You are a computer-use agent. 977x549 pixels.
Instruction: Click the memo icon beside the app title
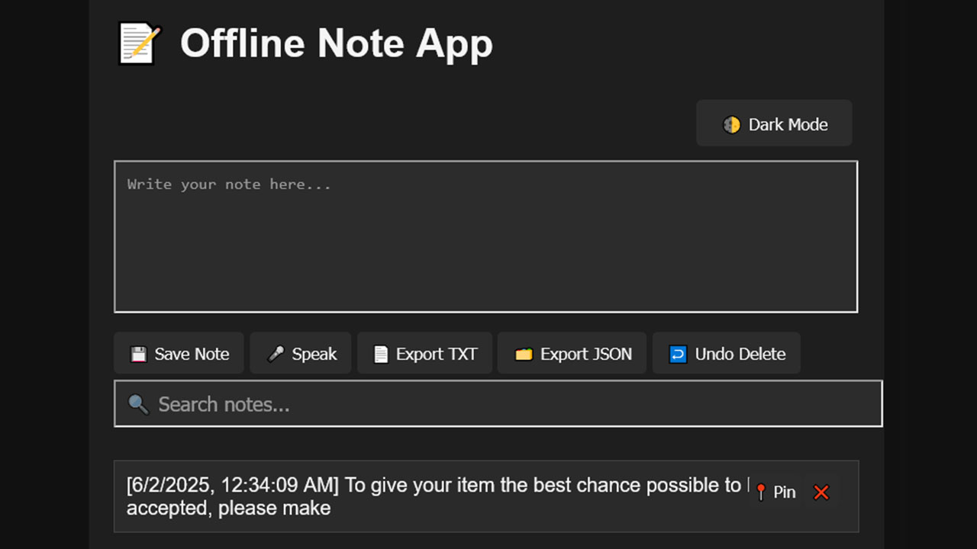138,42
